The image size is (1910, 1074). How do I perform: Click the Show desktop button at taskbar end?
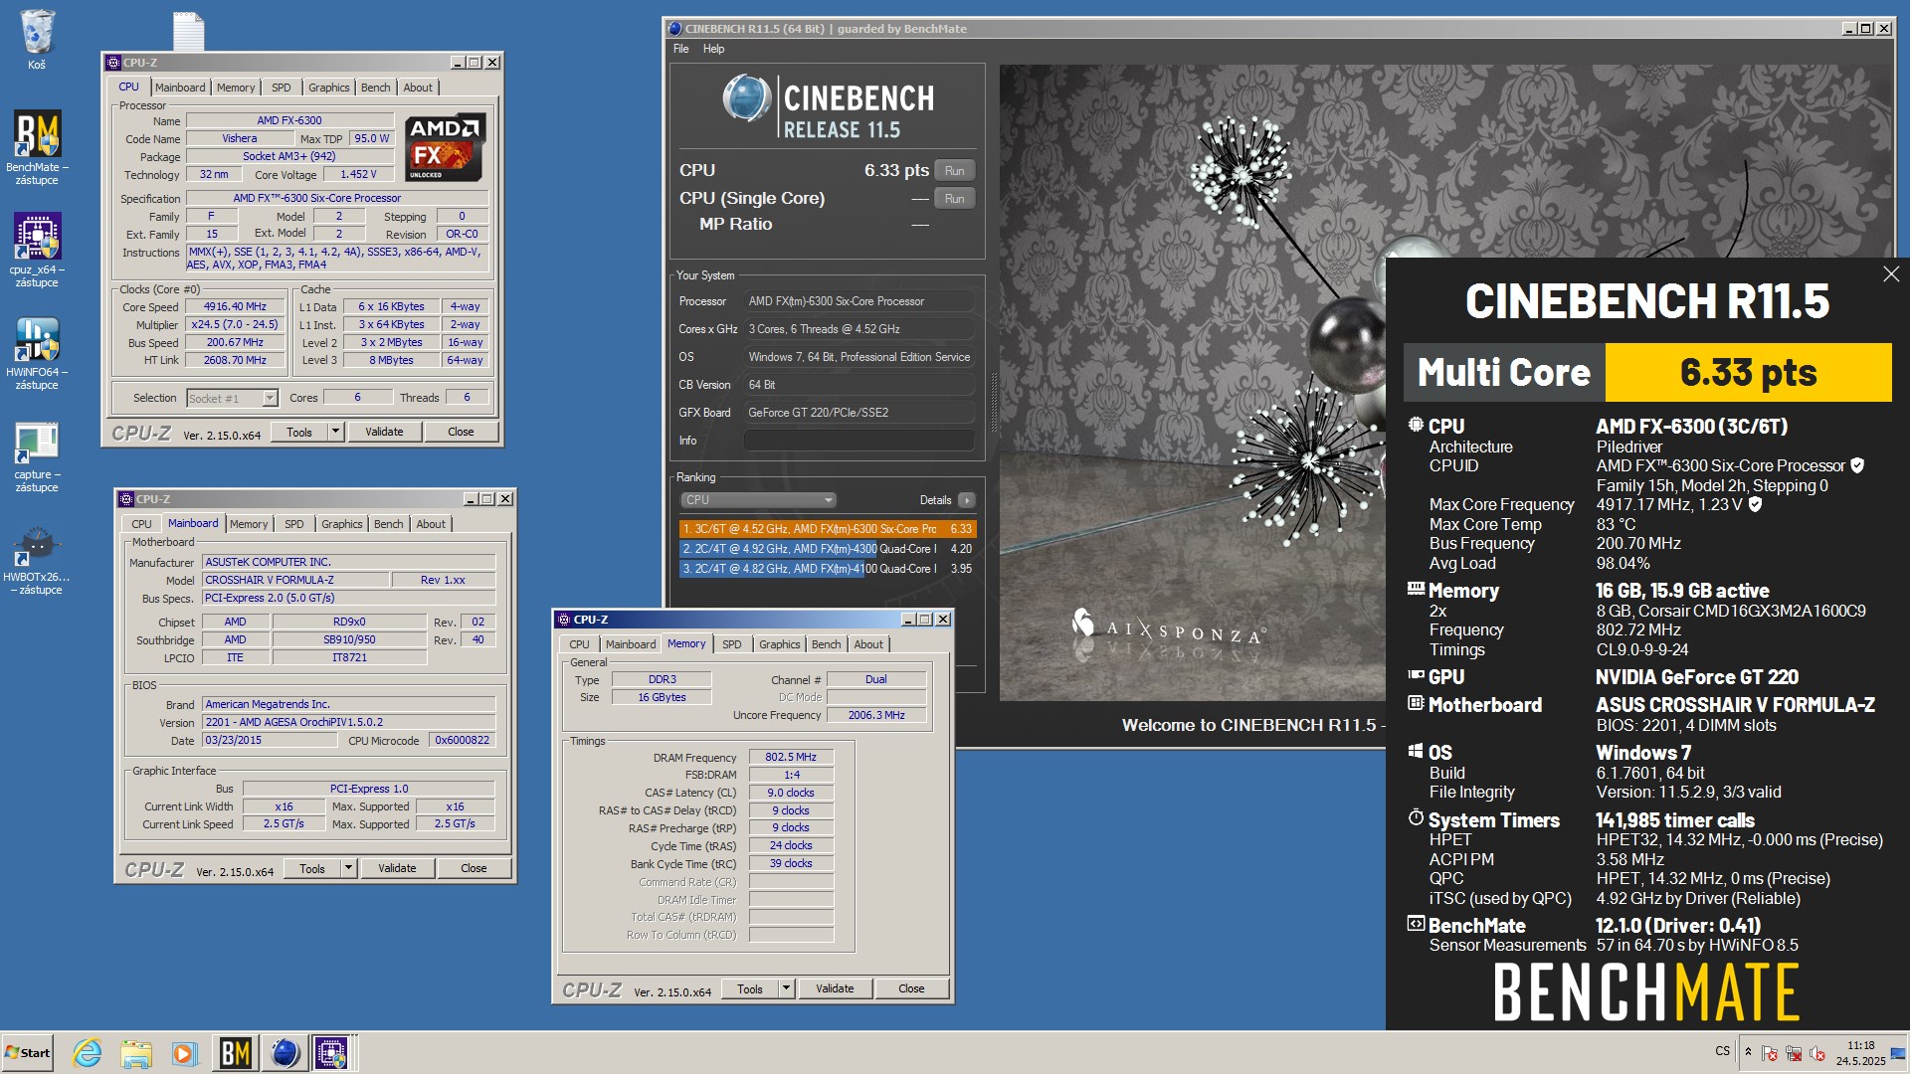pyautogui.click(x=1899, y=1053)
